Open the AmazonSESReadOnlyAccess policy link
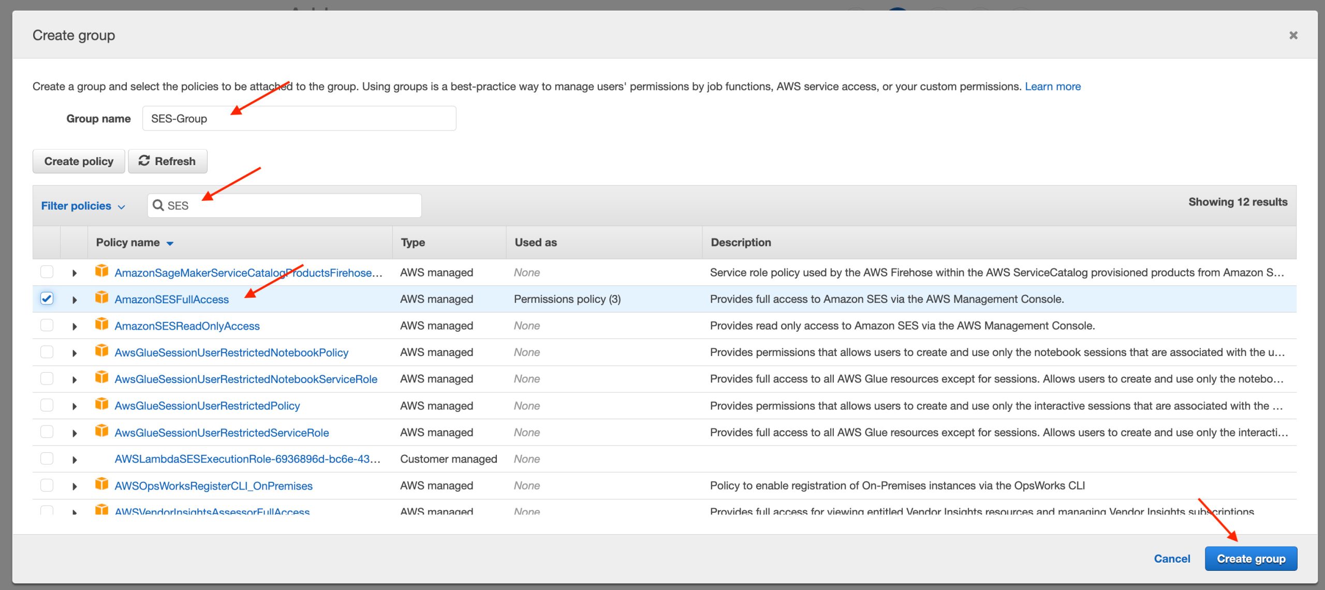This screenshot has height=590, width=1325. (187, 326)
